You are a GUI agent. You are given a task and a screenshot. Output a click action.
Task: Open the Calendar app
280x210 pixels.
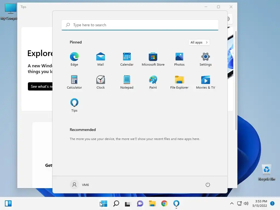(127, 59)
